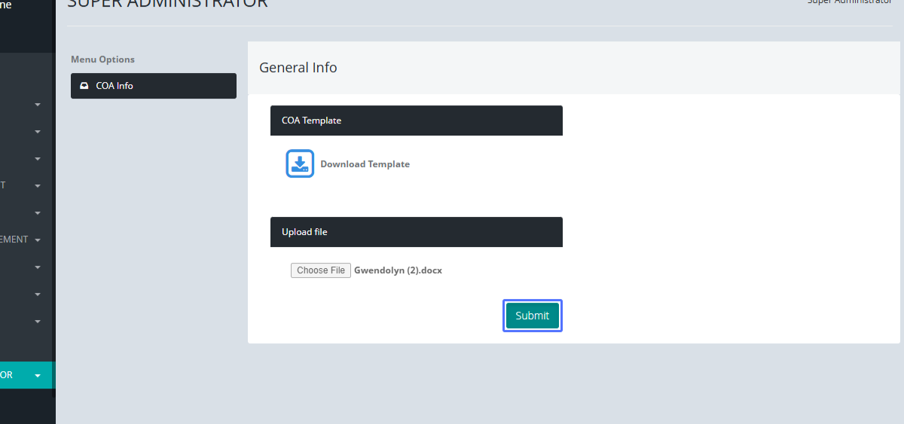Click the Gwendolyn (2).docx file name
904x424 pixels.
click(398, 270)
